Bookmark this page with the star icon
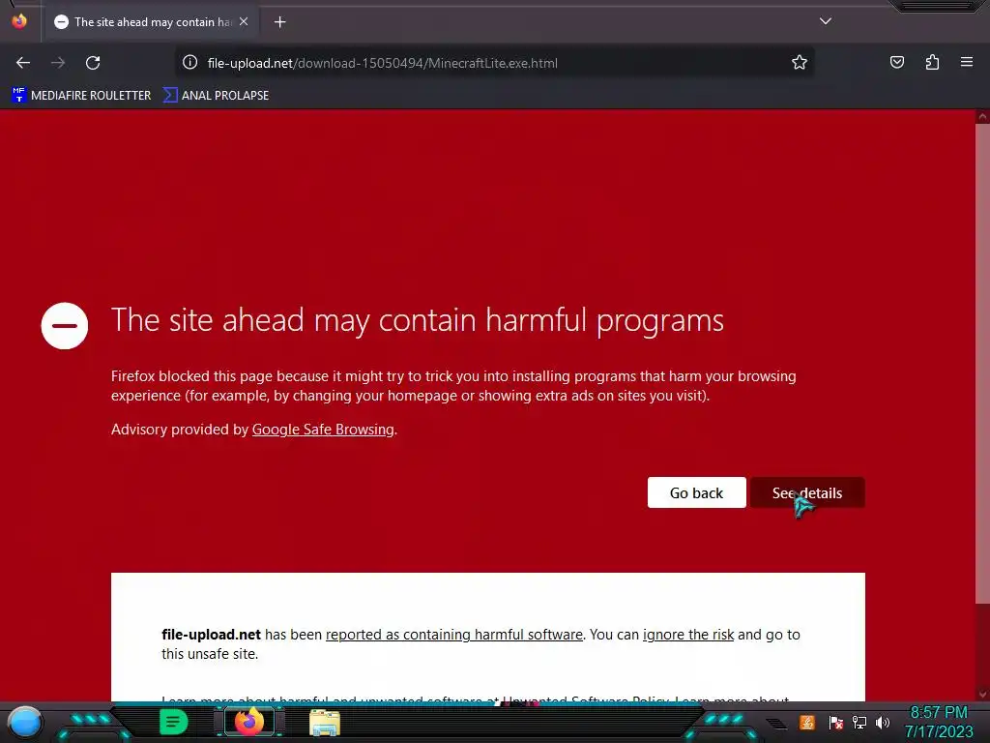 (800, 63)
